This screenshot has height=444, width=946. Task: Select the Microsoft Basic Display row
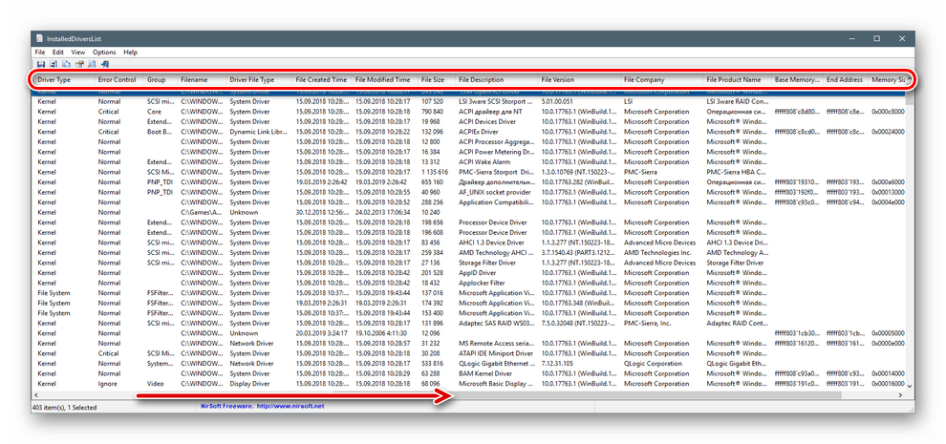coord(469,384)
